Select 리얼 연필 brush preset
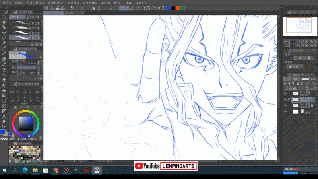The image size is (318, 179). pyautogui.click(x=25, y=23)
